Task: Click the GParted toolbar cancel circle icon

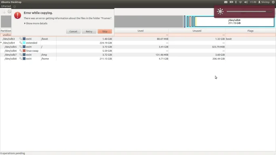Action: 9,12
